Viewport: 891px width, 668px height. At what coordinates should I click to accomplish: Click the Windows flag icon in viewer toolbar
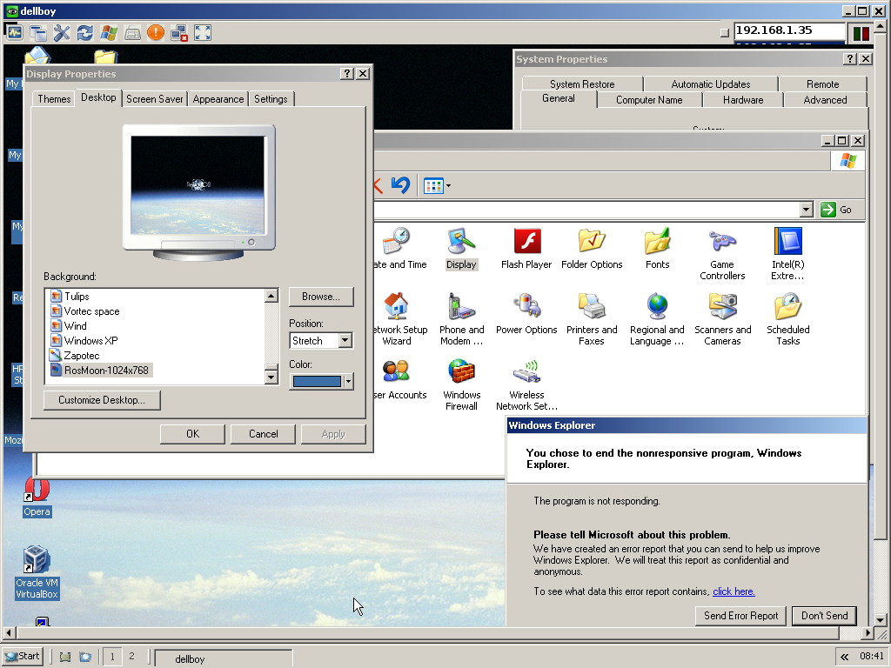tap(109, 32)
